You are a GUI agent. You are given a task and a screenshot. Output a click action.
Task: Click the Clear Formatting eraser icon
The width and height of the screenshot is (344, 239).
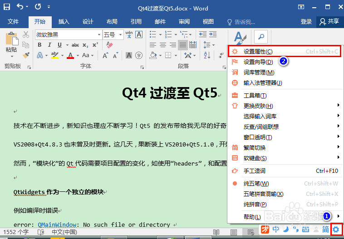click(x=109, y=45)
